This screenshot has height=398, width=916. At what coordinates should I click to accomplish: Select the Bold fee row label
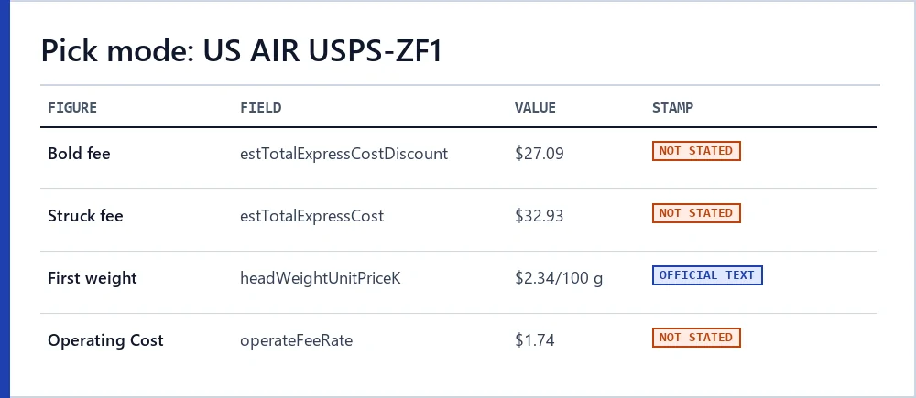[x=79, y=154]
